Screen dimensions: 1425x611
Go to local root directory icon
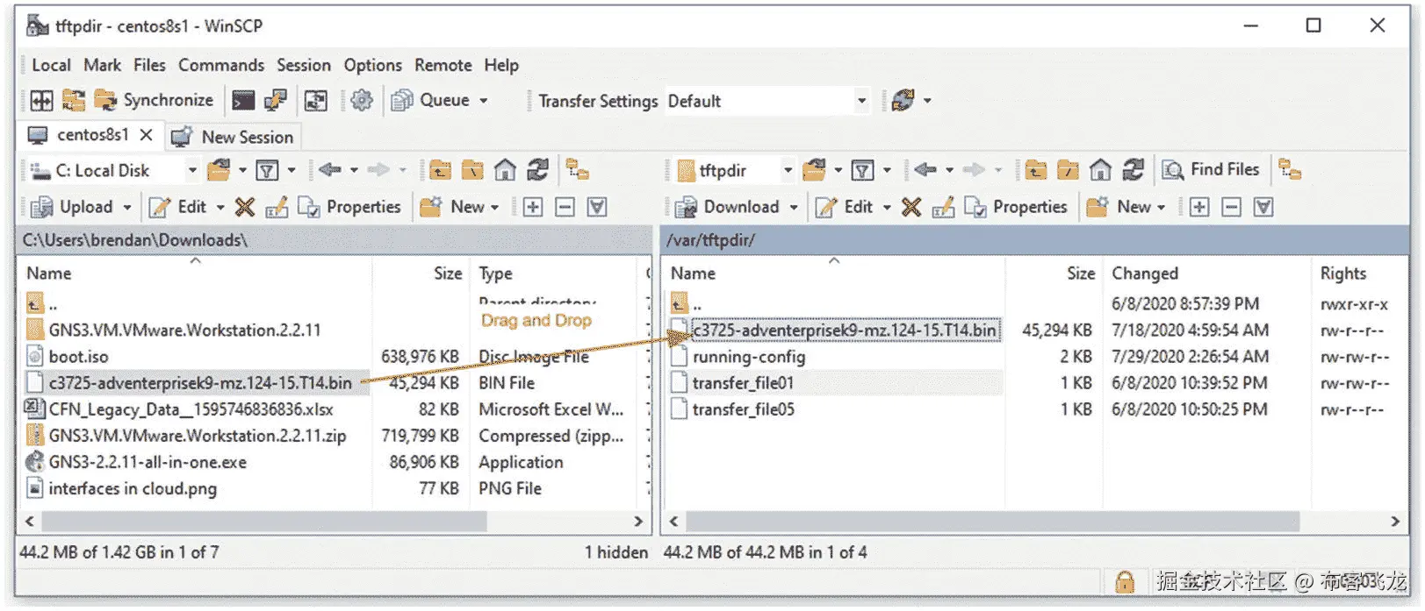click(x=472, y=170)
